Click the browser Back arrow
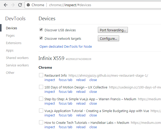161x131 pixels. point(6,5)
